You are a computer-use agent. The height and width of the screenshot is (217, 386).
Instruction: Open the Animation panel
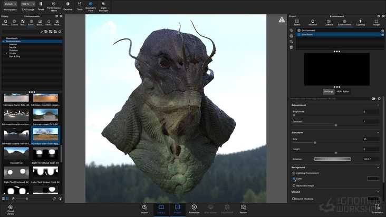point(194,209)
